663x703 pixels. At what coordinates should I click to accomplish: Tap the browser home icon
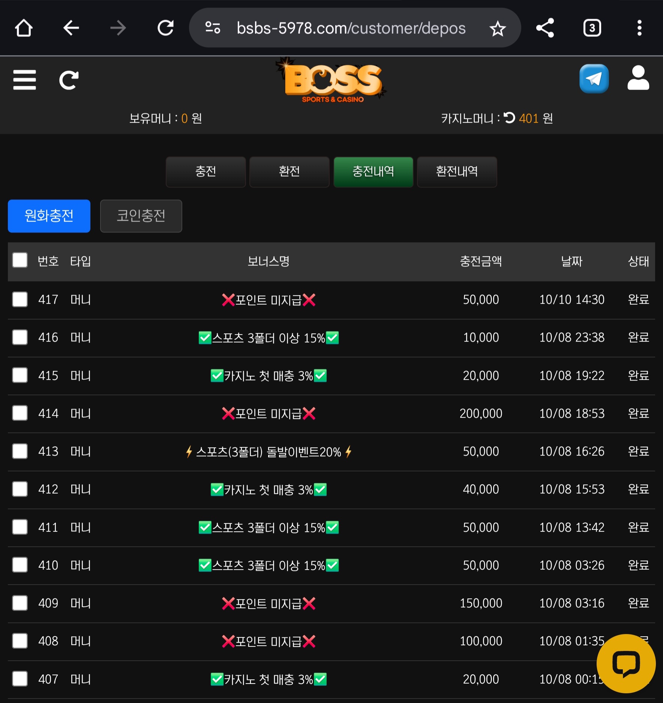tap(24, 28)
